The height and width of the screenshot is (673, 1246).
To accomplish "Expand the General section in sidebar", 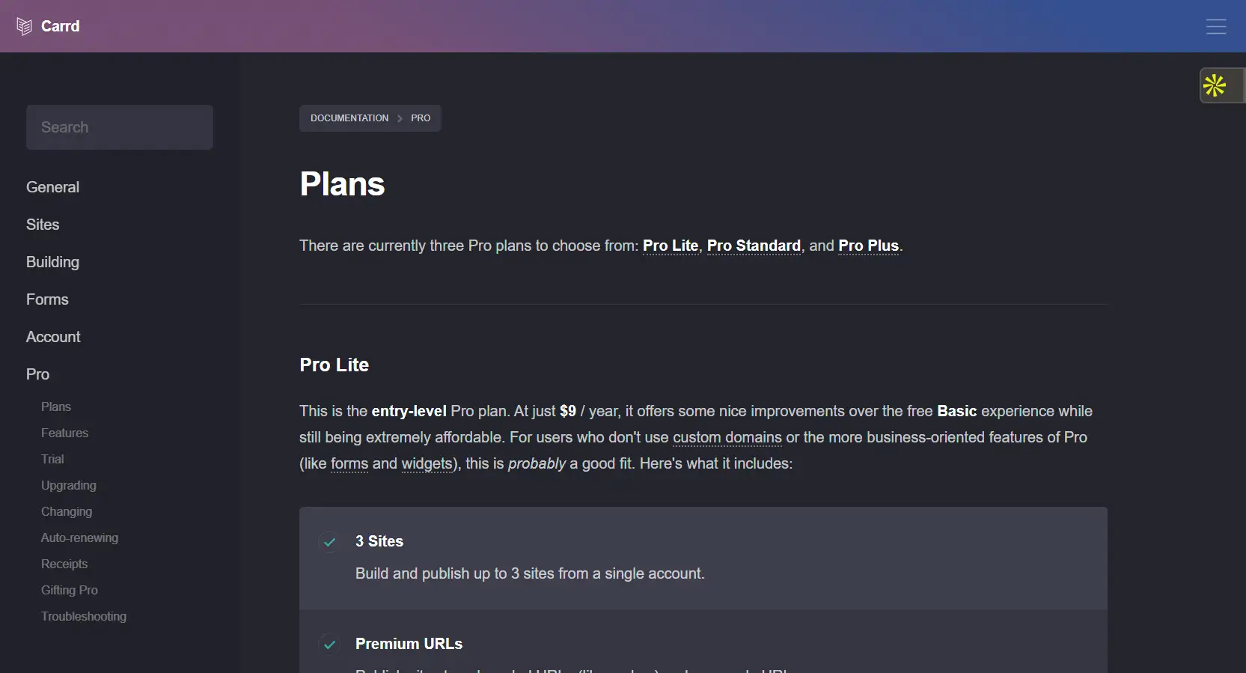I will pos(52,187).
